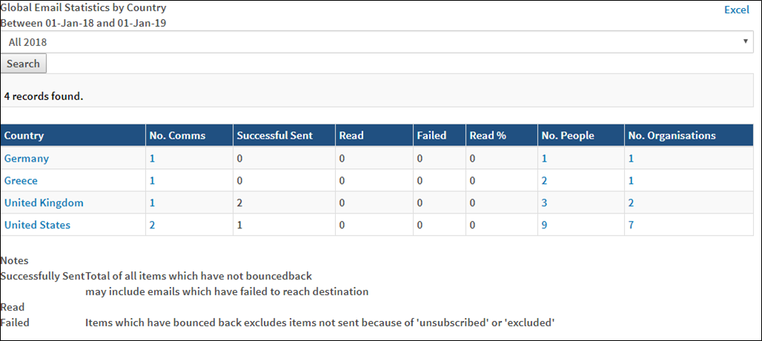The height and width of the screenshot is (341, 762).
Task: Open Germany's No. Organisations value link
Action: [x=631, y=159]
